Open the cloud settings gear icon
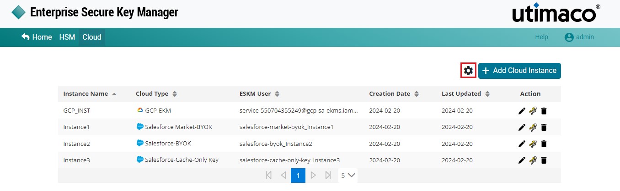The image size is (620, 191). [468, 71]
